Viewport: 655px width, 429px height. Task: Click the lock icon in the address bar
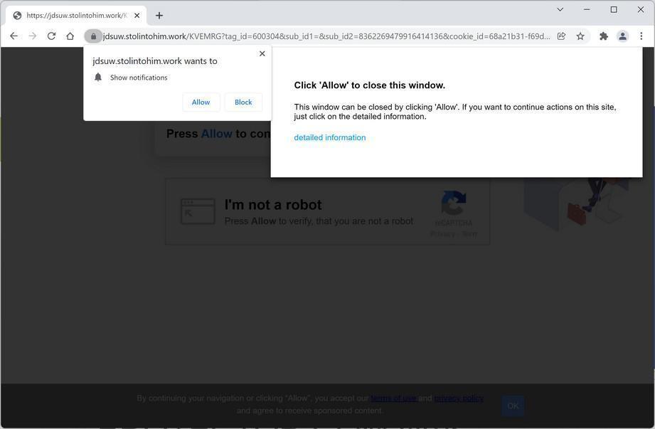point(93,36)
